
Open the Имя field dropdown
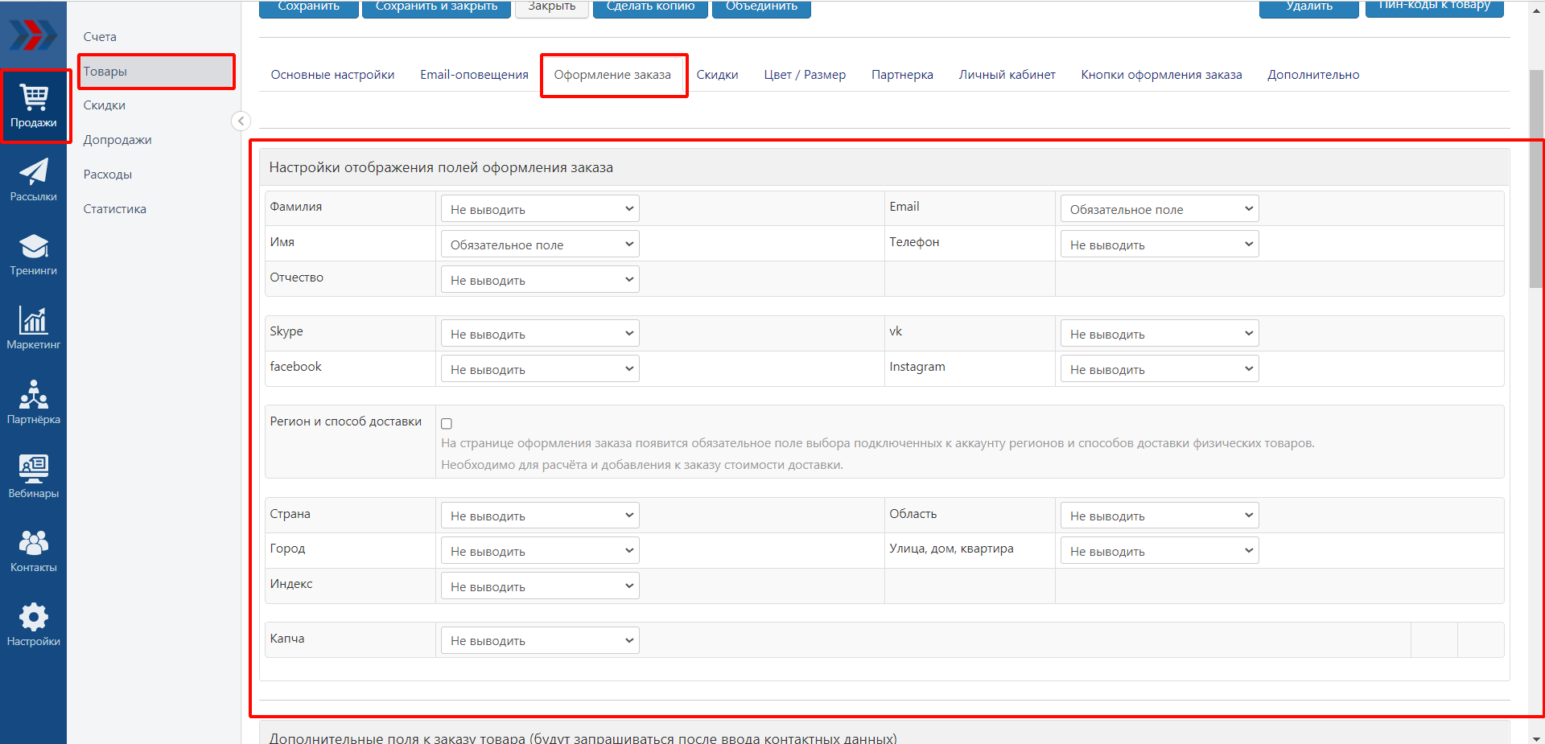540,245
